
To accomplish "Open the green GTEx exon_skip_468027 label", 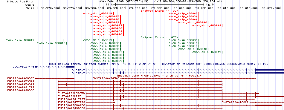I will click(108, 52).
